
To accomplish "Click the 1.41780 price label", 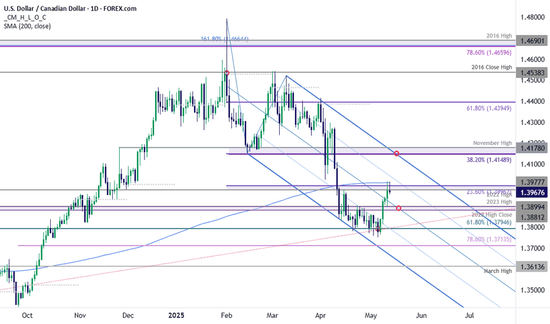I will point(532,148).
